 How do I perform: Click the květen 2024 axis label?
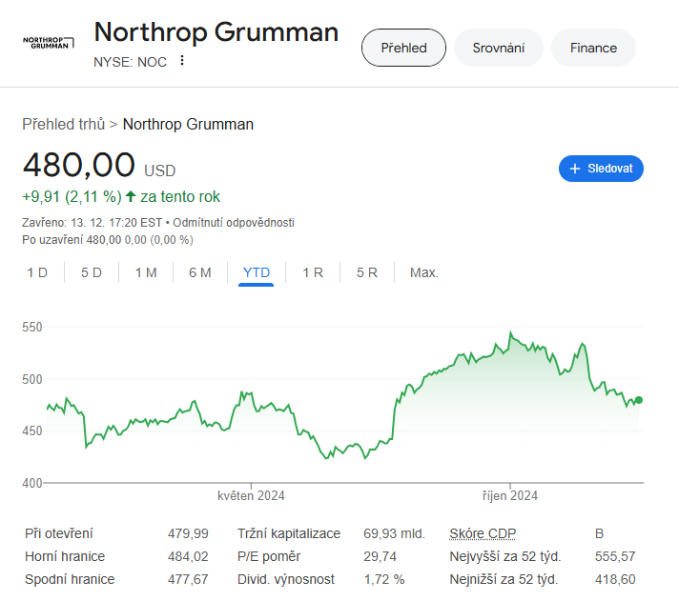tap(251, 495)
